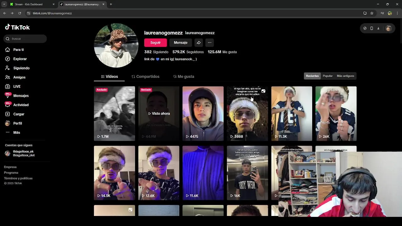Click the TikTok logo
Screen dimensions: 402x226
coord(17,27)
